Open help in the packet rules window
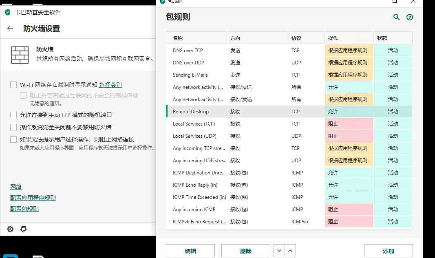Viewport: 435px width, 258px height. [409, 17]
